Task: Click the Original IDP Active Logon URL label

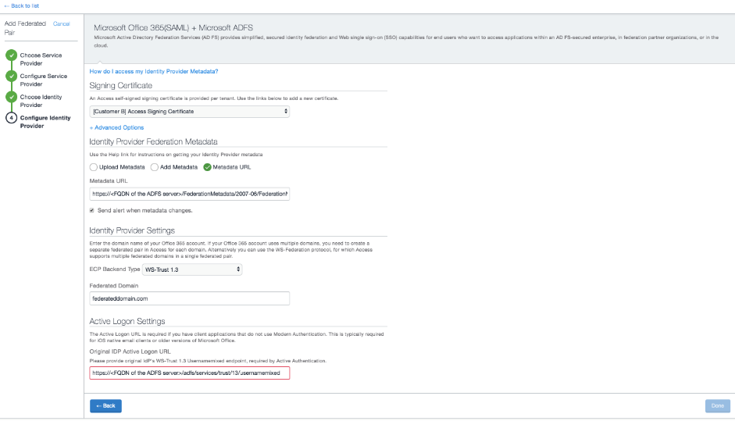Action: click(130, 351)
